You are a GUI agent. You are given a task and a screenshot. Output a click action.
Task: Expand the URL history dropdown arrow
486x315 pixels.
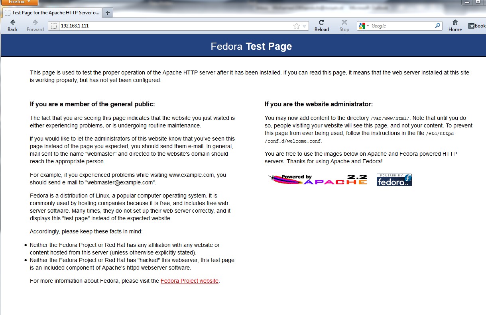(x=304, y=26)
